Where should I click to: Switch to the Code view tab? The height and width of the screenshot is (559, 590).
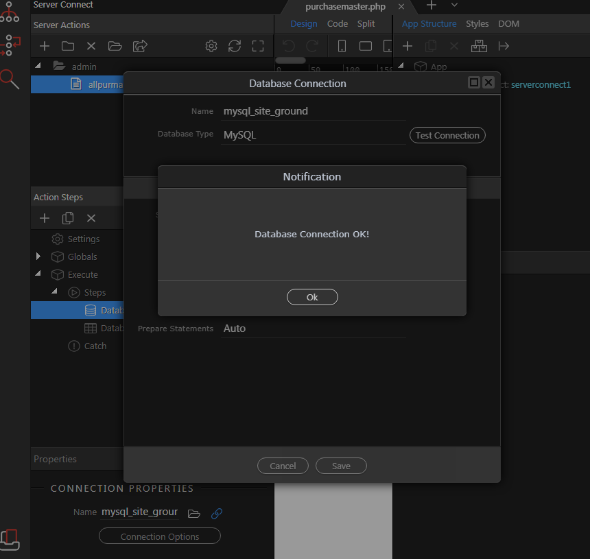coord(337,23)
